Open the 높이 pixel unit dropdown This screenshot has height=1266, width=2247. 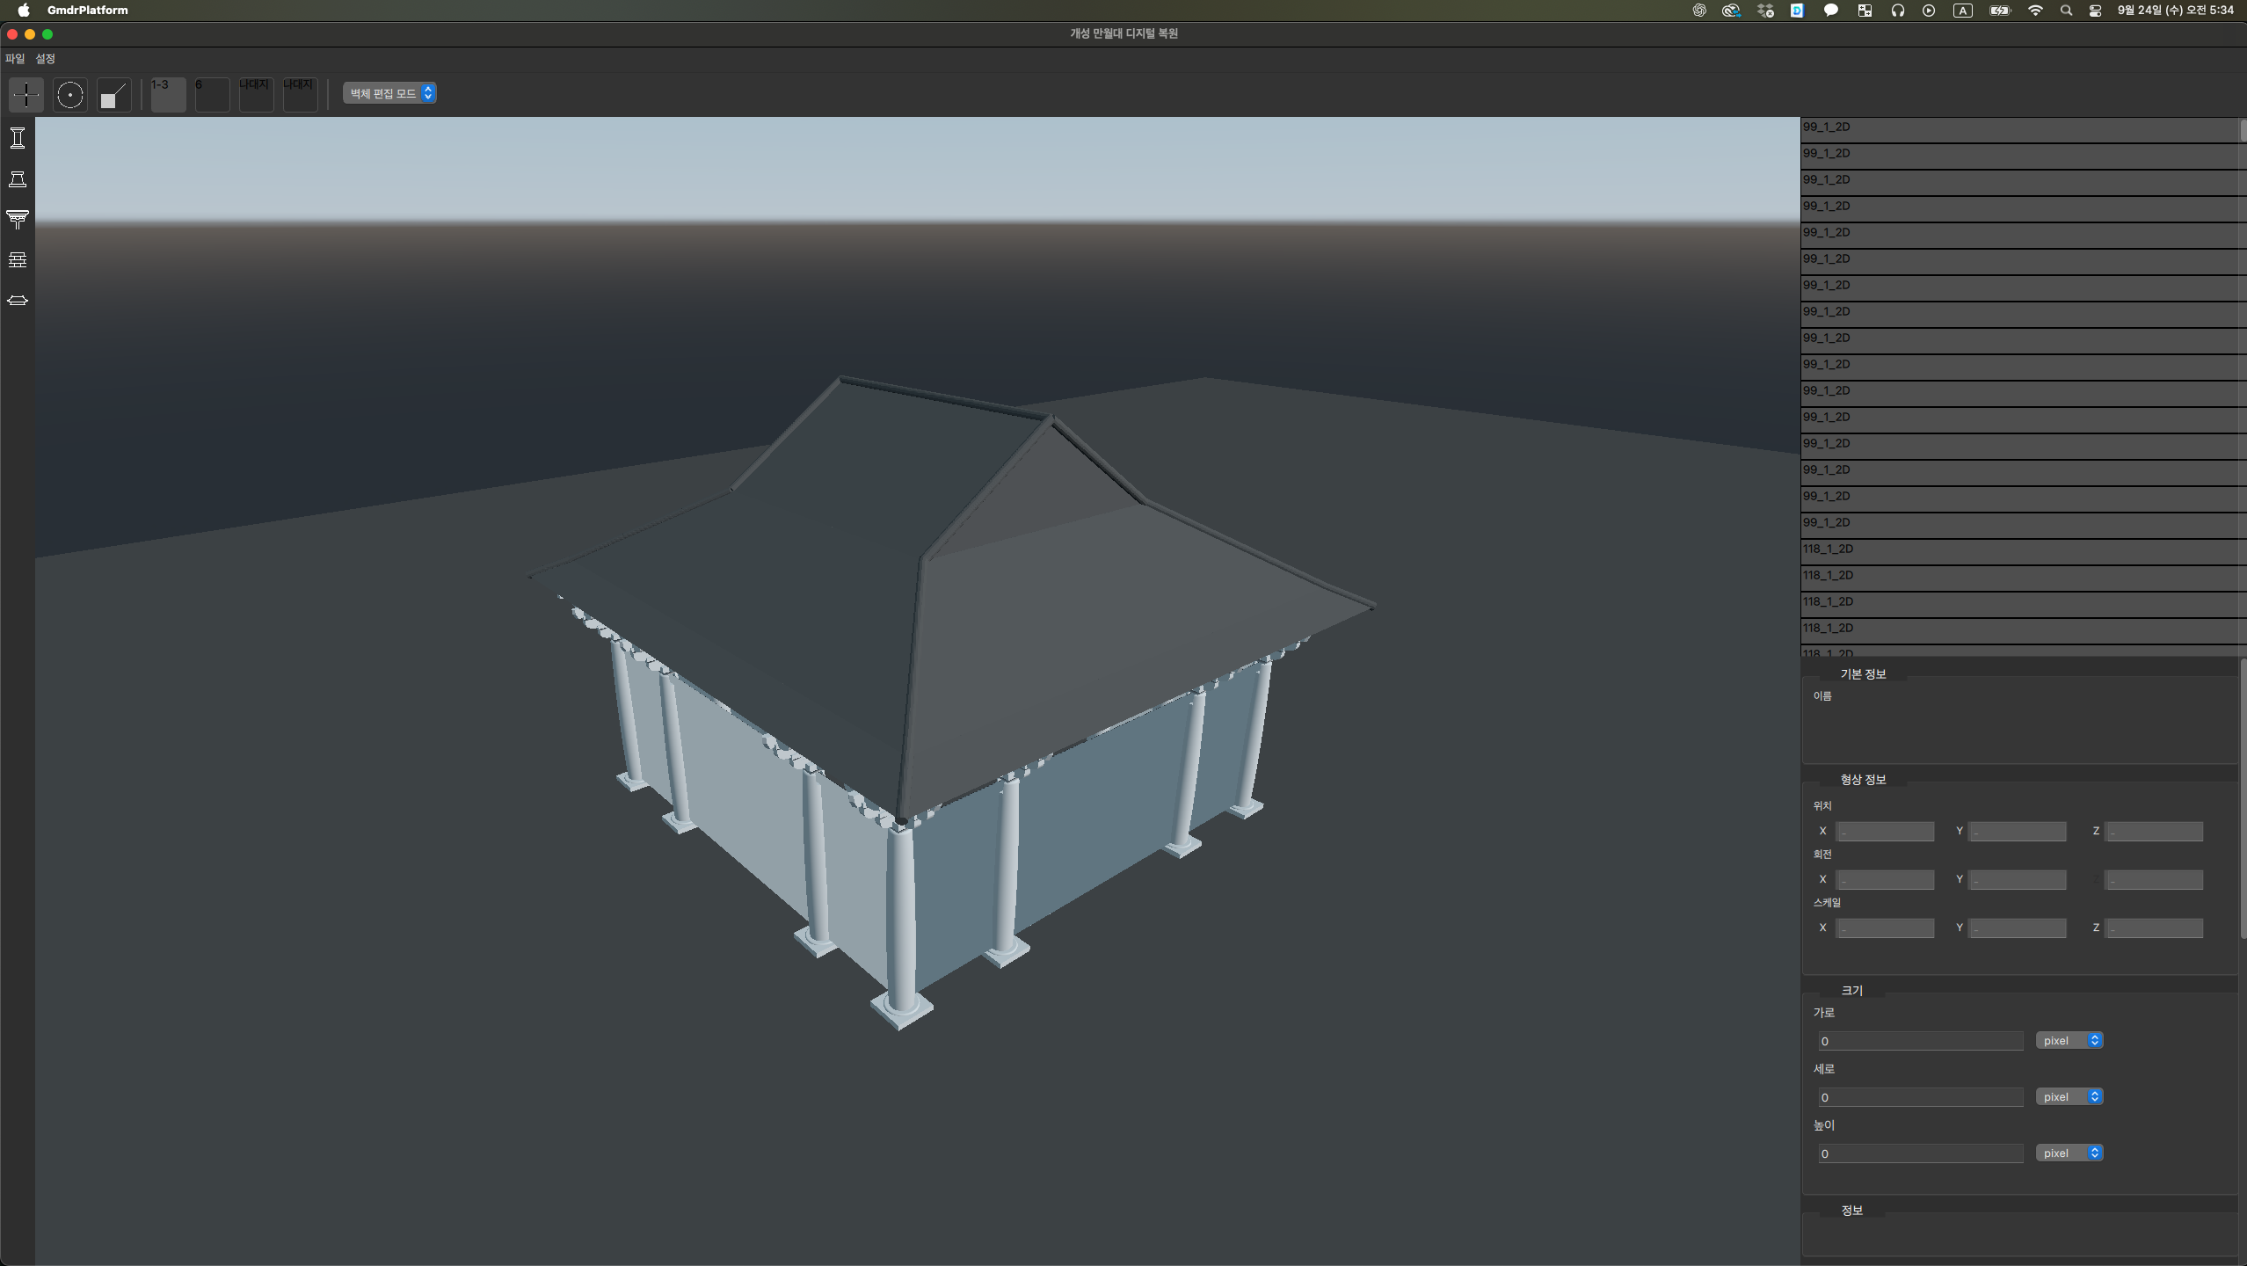pyautogui.click(x=2069, y=1153)
